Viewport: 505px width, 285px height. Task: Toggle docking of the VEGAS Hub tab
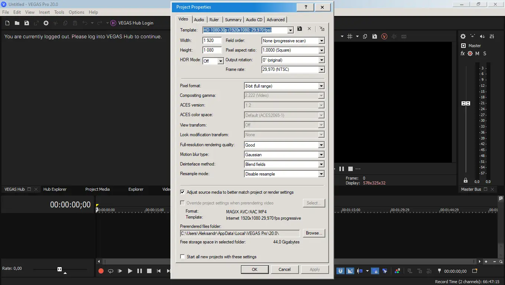pos(29,189)
